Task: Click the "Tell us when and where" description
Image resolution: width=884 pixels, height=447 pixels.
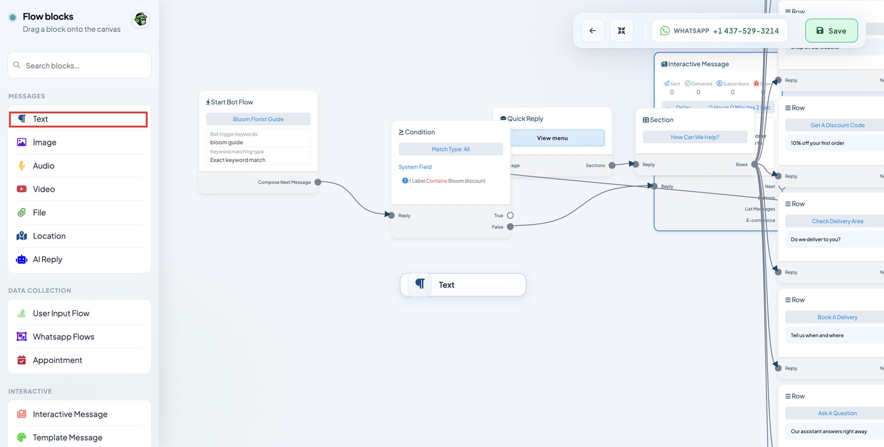Action: 817,335
